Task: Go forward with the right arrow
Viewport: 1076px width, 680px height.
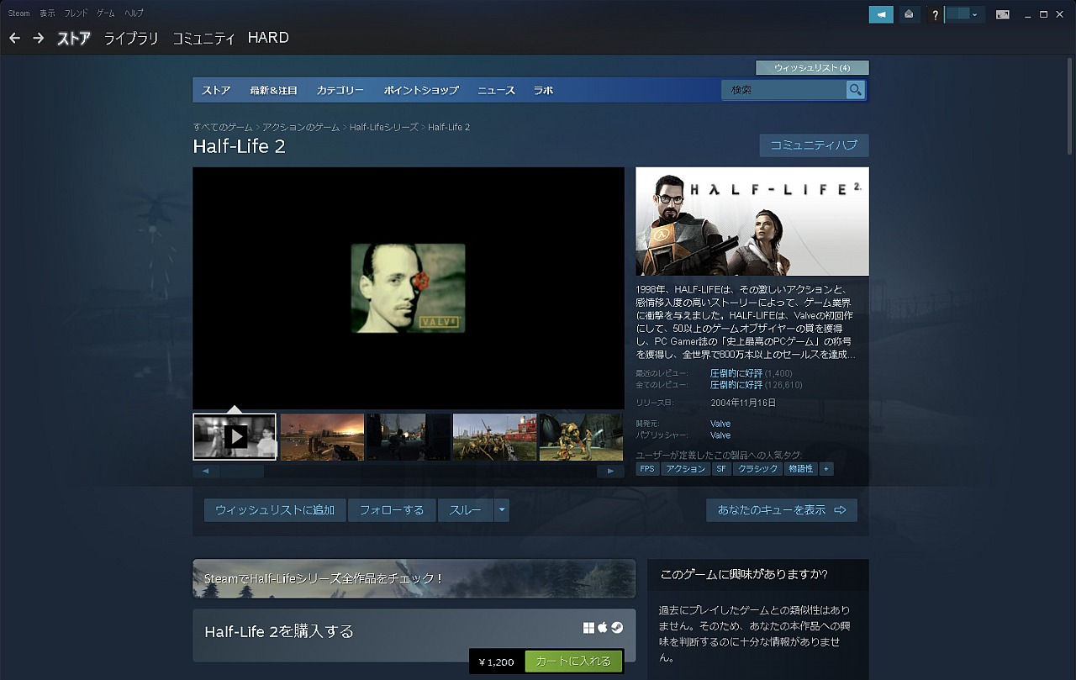Action: (x=39, y=38)
